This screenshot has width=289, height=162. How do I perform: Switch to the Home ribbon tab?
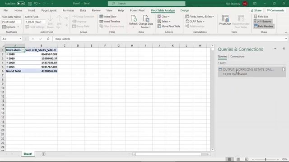click(x=18, y=10)
